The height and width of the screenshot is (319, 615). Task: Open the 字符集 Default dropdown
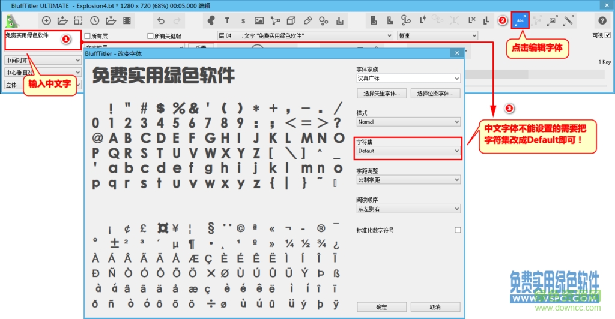408,151
